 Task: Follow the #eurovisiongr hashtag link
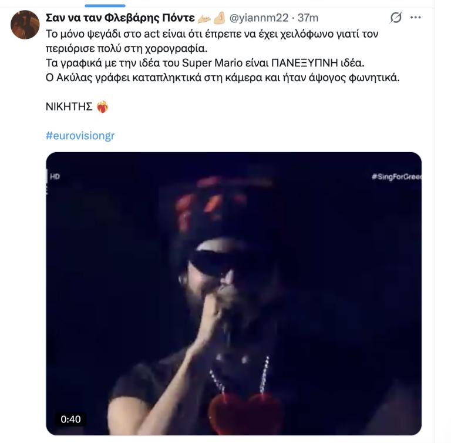[x=79, y=136]
